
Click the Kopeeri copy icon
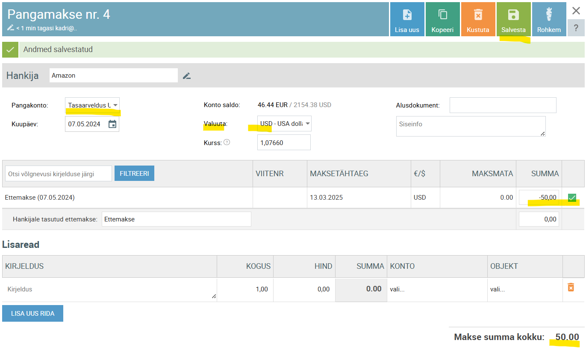point(442,15)
